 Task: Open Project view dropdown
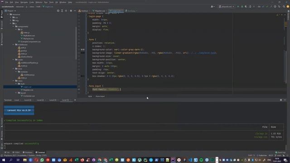(x=10, y=11)
